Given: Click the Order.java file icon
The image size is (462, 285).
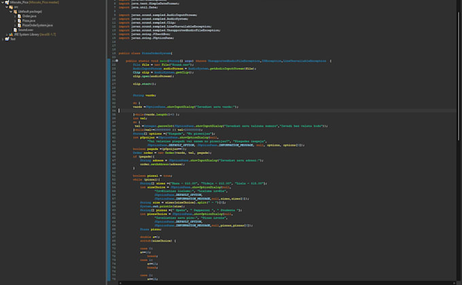Looking at the screenshot, I should point(20,16).
